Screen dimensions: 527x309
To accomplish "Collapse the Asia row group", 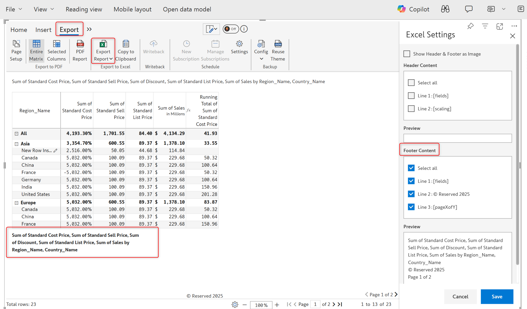I will tap(16, 144).
